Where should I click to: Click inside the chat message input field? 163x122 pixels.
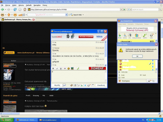[78, 76]
